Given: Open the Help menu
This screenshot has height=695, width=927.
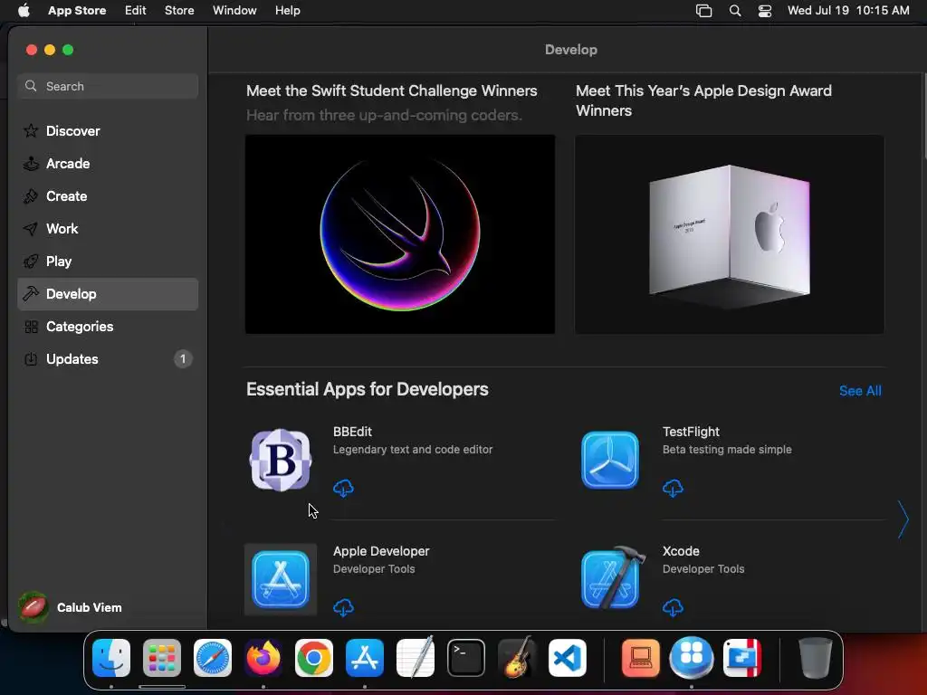Looking at the screenshot, I should 287,11.
